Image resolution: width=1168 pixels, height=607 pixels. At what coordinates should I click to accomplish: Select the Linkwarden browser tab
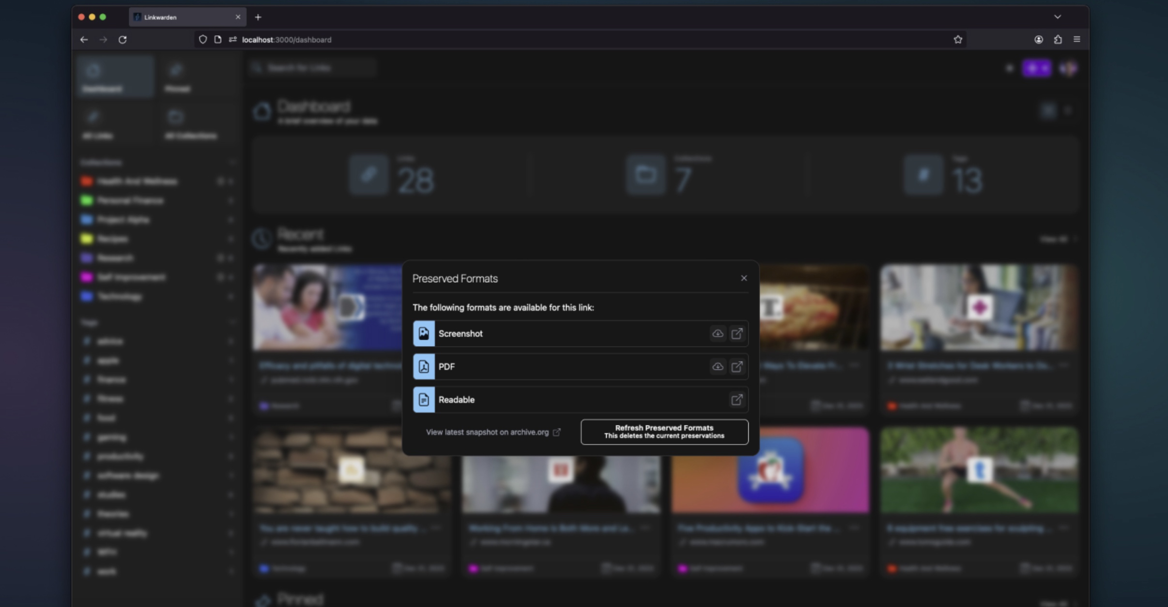(187, 17)
